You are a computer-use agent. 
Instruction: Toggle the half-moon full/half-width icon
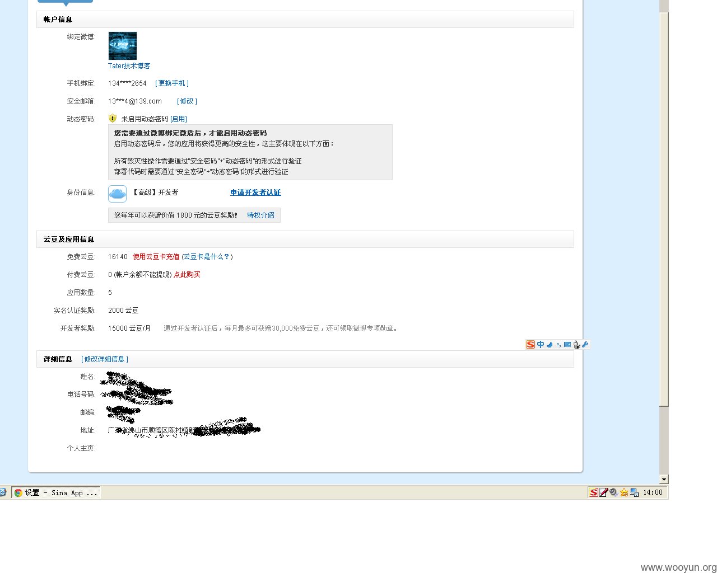(x=550, y=345)
